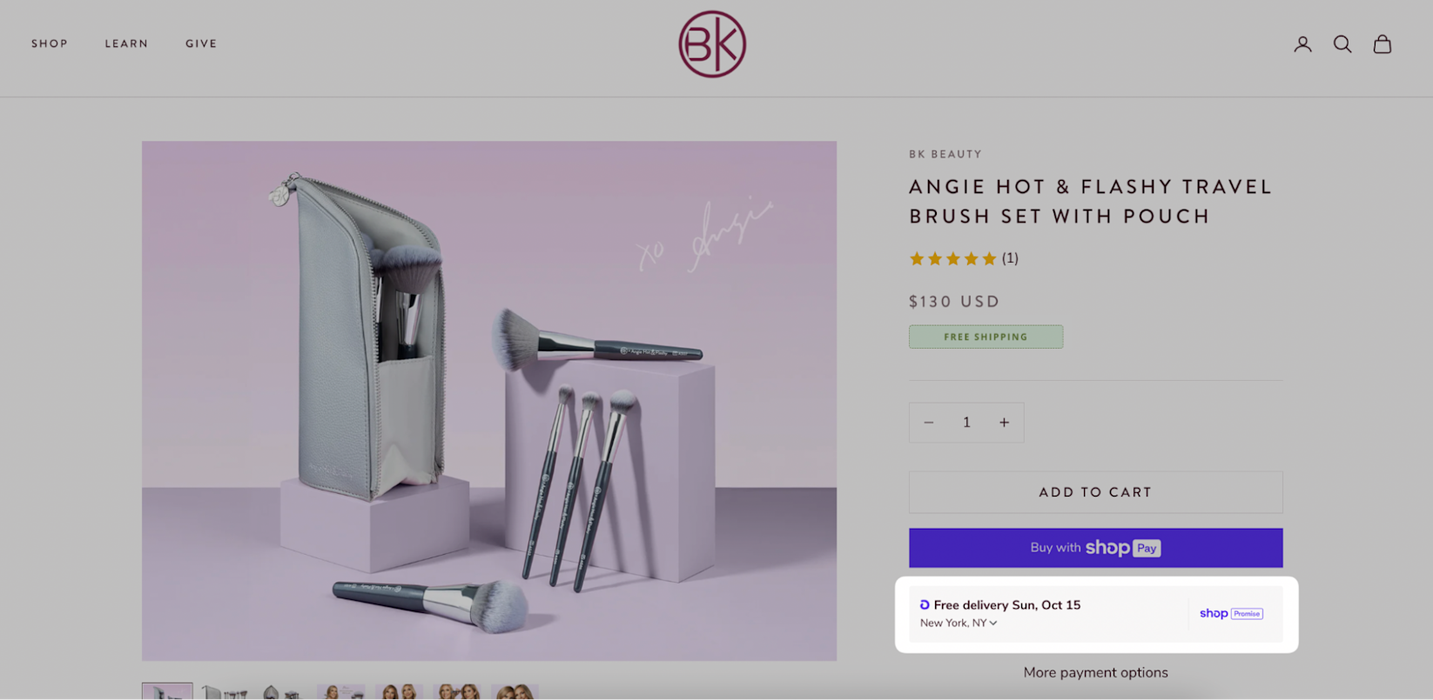Select the first product thumbnail
The width and height of the screenshot is (1433, 700).
coord(167,691)
